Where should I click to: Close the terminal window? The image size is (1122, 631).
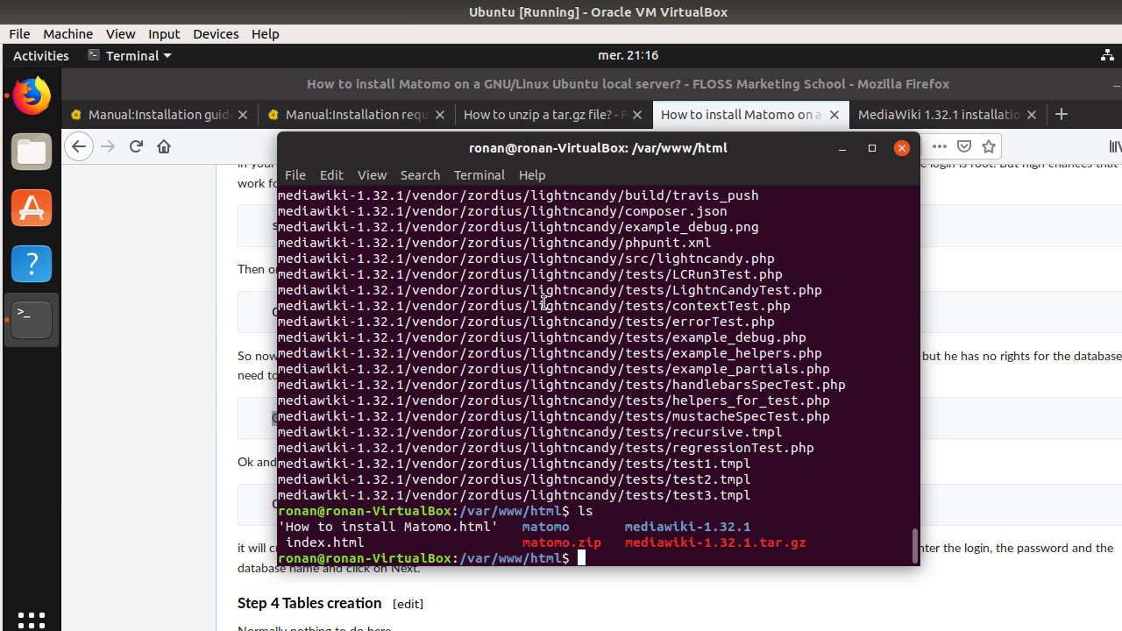(902, 148)
